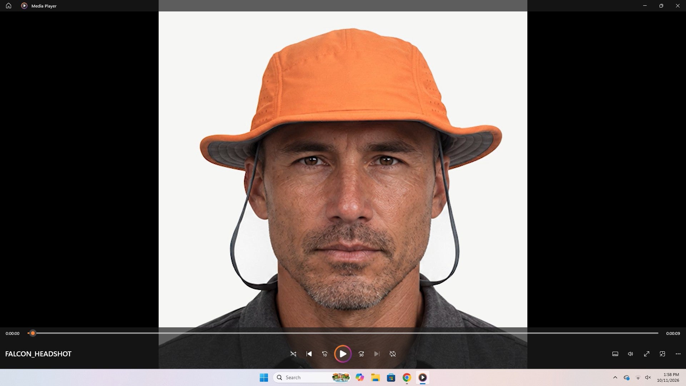Image resolution: width=686 pixels, height=386 pixels.
Task: Seek to middle of the timeline
Action: click(343, 333)
